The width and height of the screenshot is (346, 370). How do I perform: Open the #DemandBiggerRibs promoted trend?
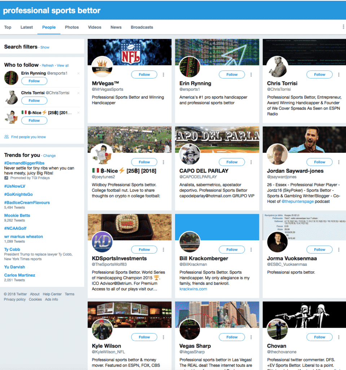24,163
